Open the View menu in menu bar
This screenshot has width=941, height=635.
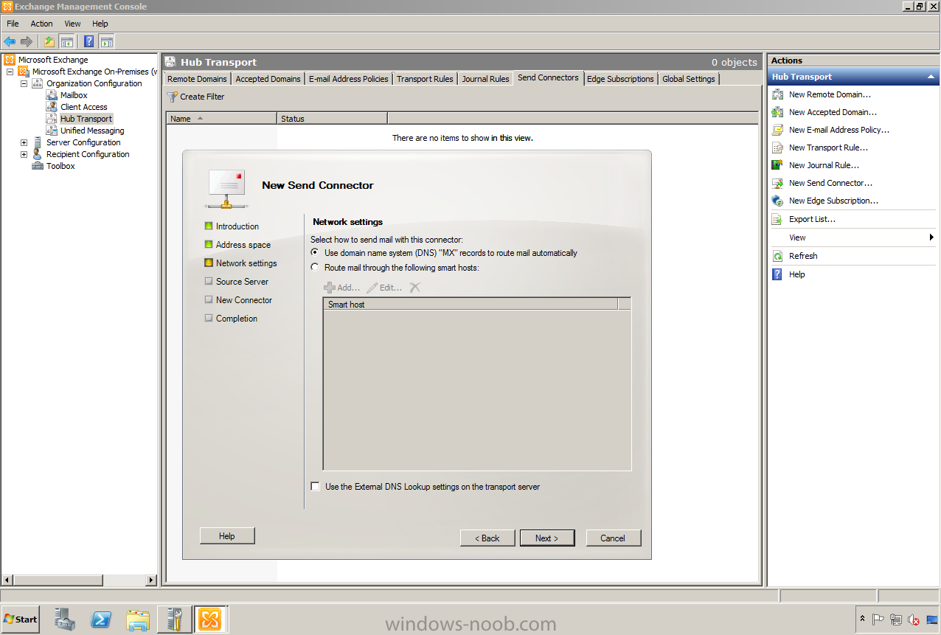72,24
